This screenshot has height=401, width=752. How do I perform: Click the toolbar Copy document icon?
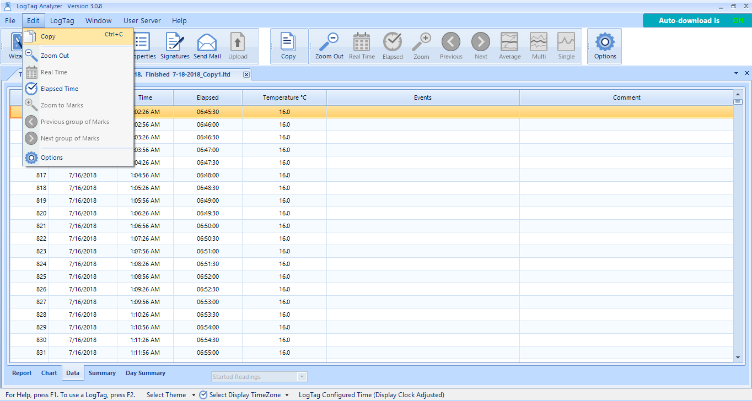pos(288,45)
